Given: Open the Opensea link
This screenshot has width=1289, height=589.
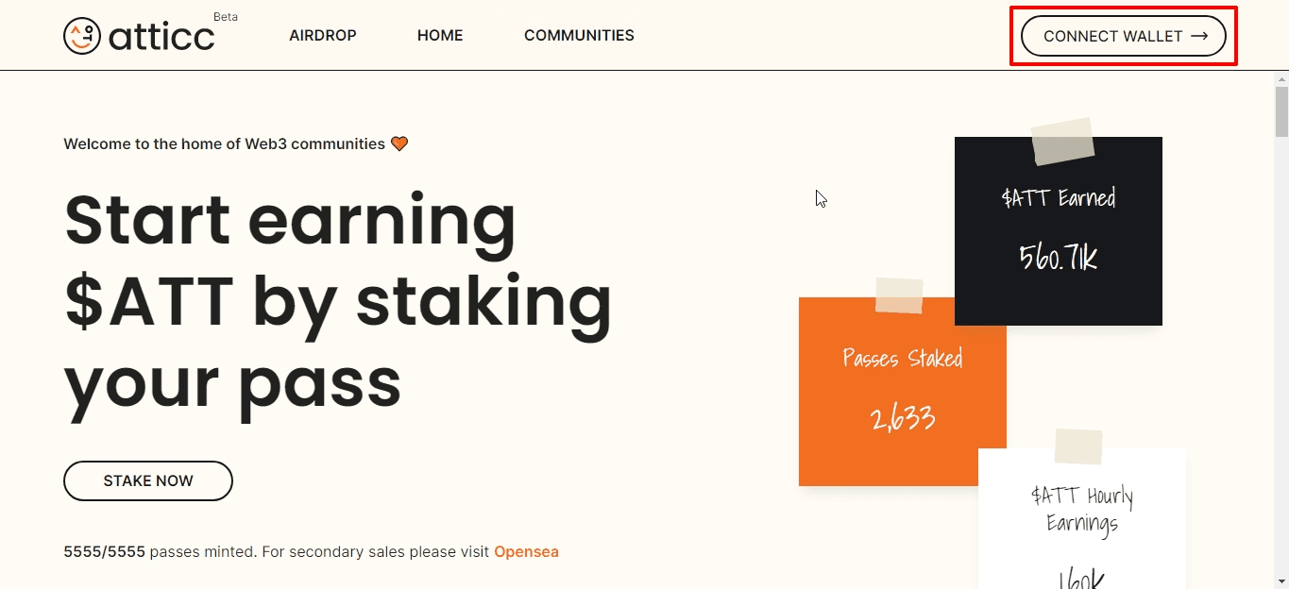Looking at the screenshot, I should point(526,551).
